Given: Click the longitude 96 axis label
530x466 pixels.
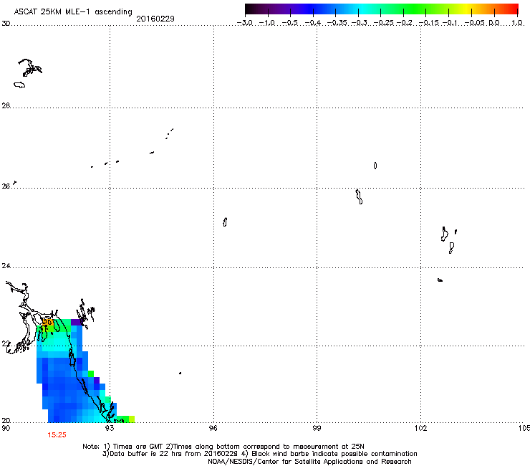Looking at the screenshot, I should (213, 428).
